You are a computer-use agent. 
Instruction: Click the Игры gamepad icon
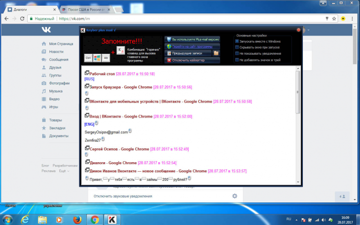click(44, 107)
